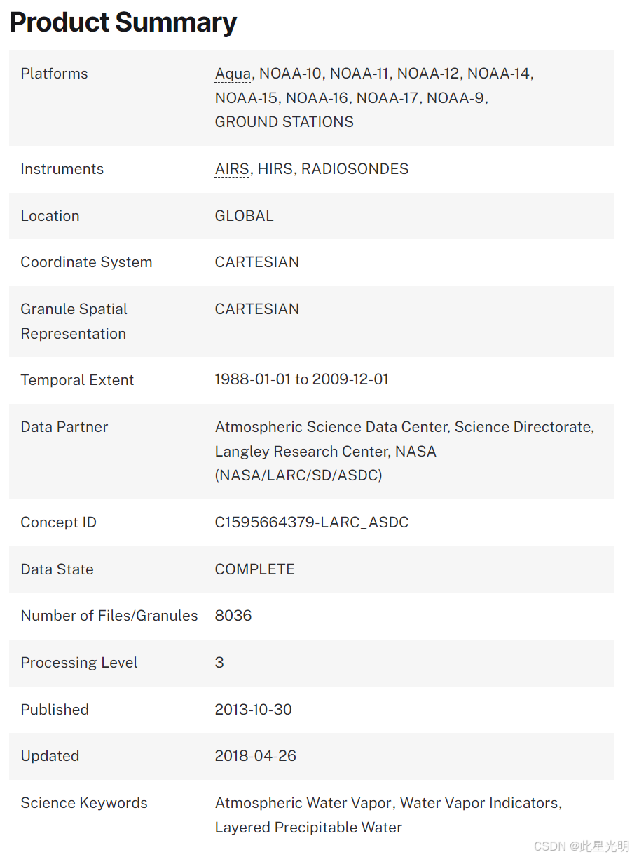
Task: Click the Product Summary heading
Action: pos(123,22)
